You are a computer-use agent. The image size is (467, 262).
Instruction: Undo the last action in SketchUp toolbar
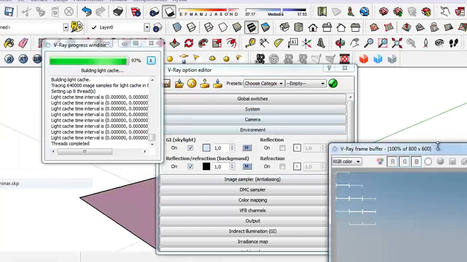86,12
